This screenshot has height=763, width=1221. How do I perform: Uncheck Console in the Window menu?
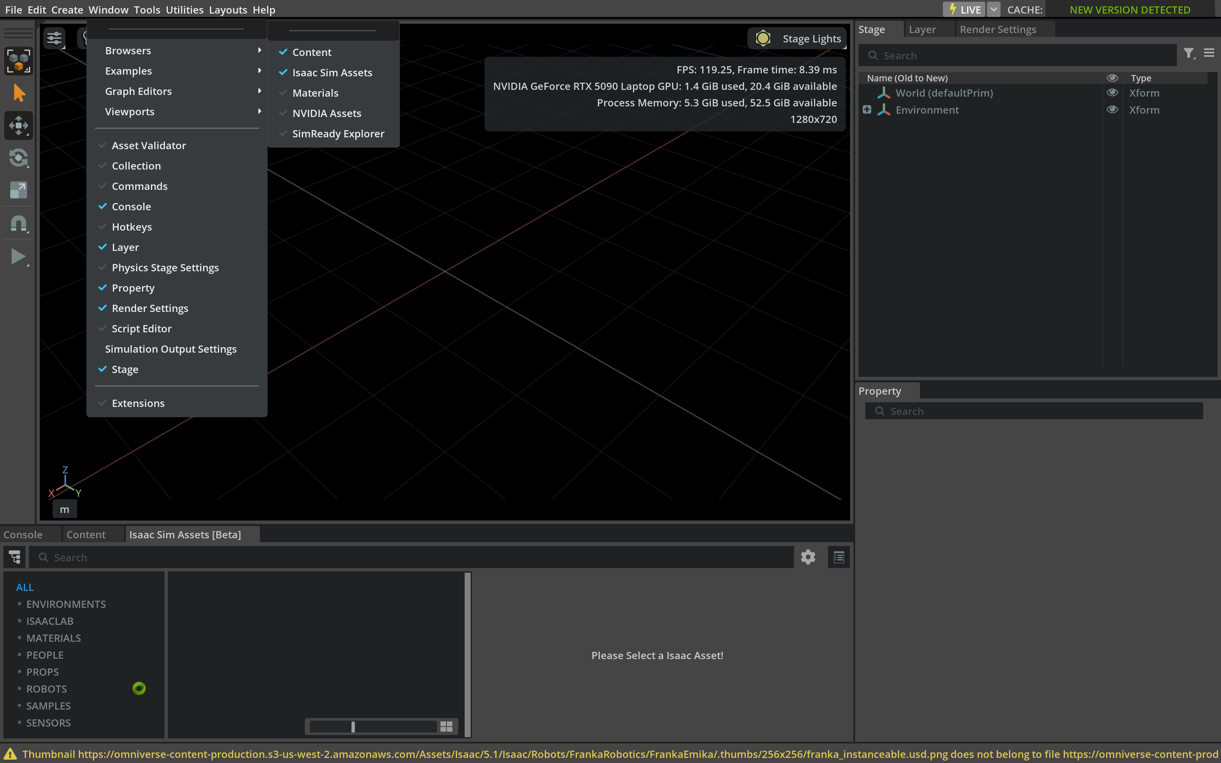click(131, 206)
